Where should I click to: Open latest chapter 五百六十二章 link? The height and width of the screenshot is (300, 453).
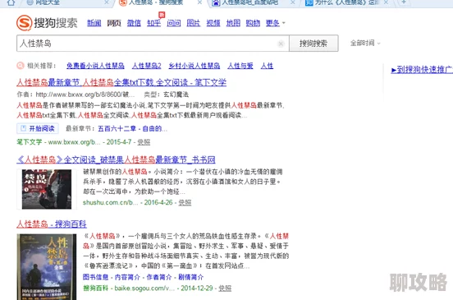click(x=132, y=128)
